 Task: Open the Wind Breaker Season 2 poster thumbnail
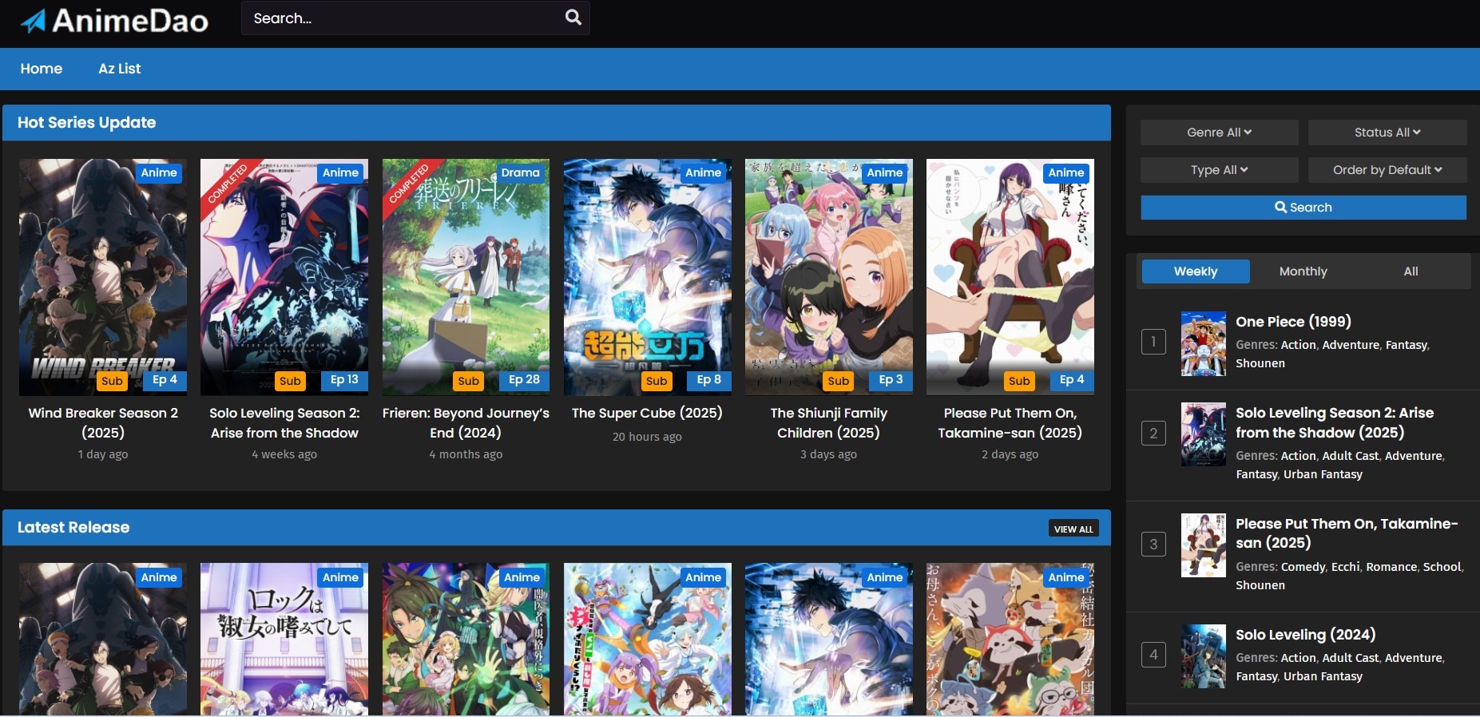[x=103, y=277]
